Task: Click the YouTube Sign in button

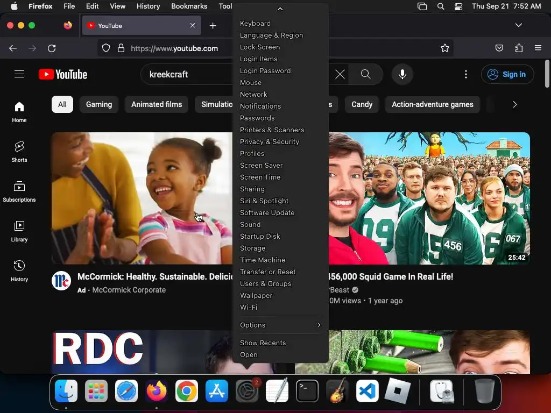Action: (507, 74)
